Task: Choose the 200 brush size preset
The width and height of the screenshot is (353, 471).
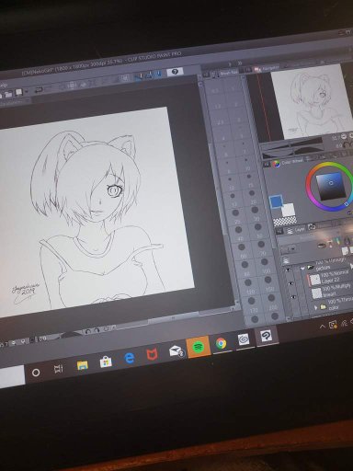Action: (x=273, y=312)
